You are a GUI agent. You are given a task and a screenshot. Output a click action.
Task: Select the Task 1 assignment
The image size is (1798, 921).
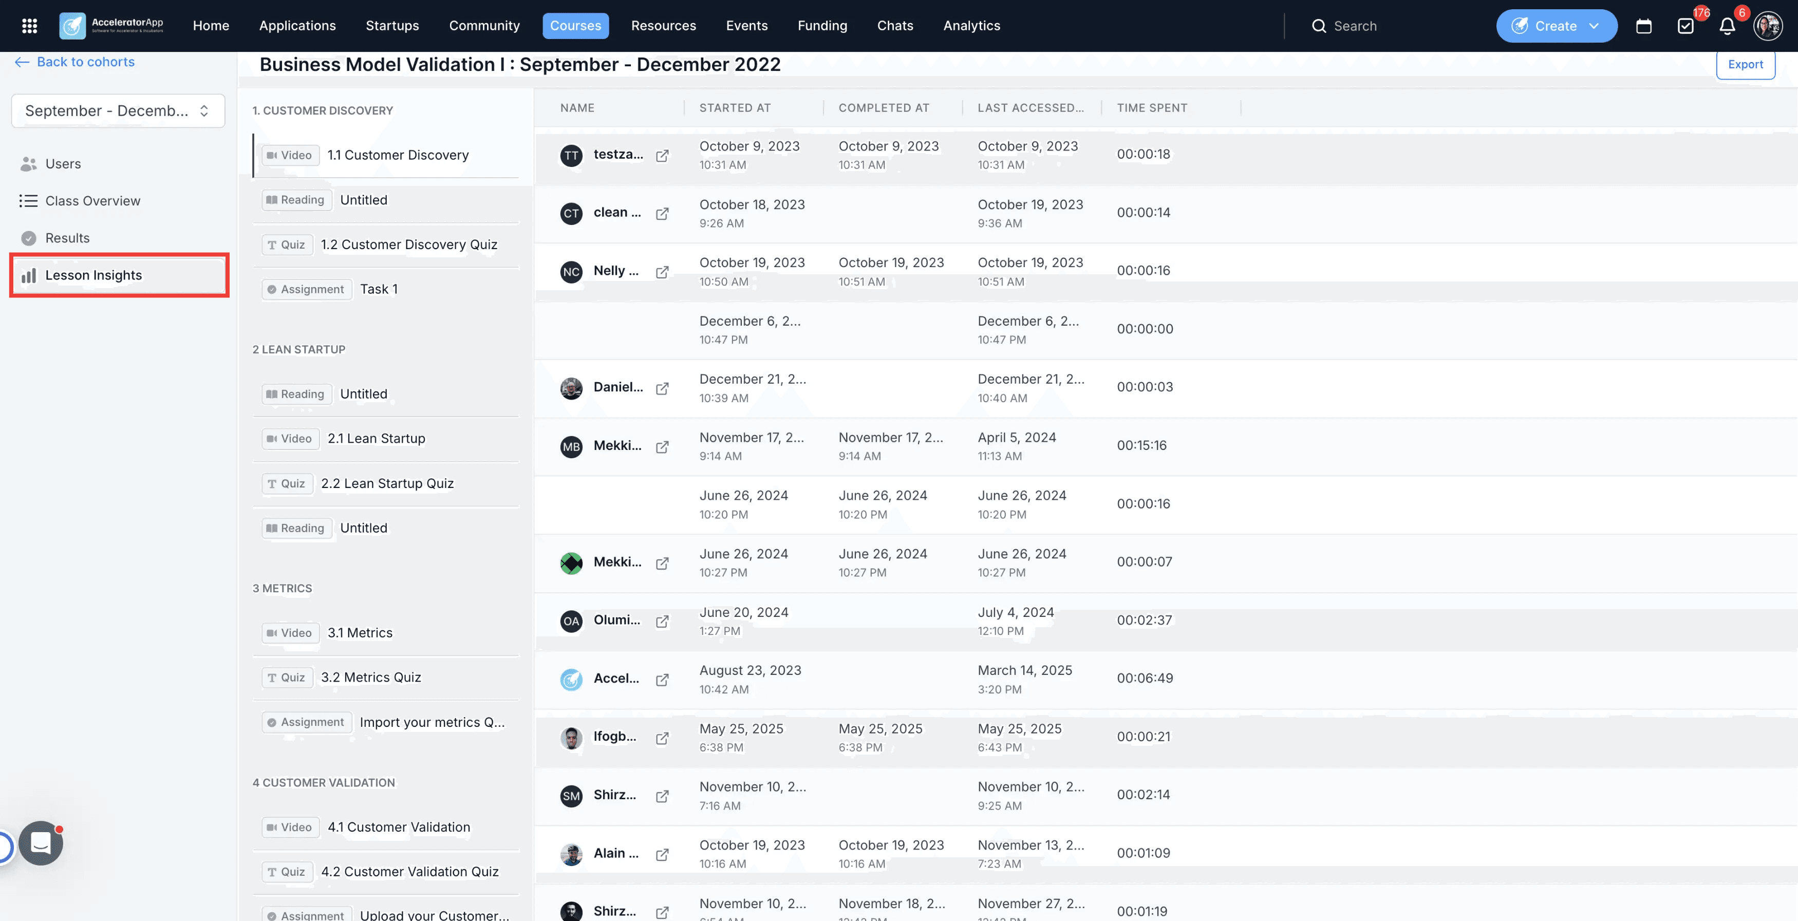(x=386, y=290)
